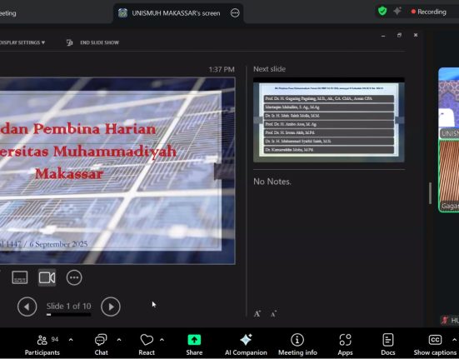
Task: Click the 'Next slide' label
Action: [269, 69]
